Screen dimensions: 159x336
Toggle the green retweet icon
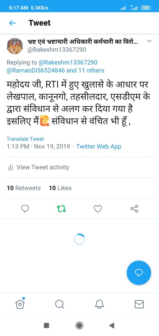tap(61, 209)
